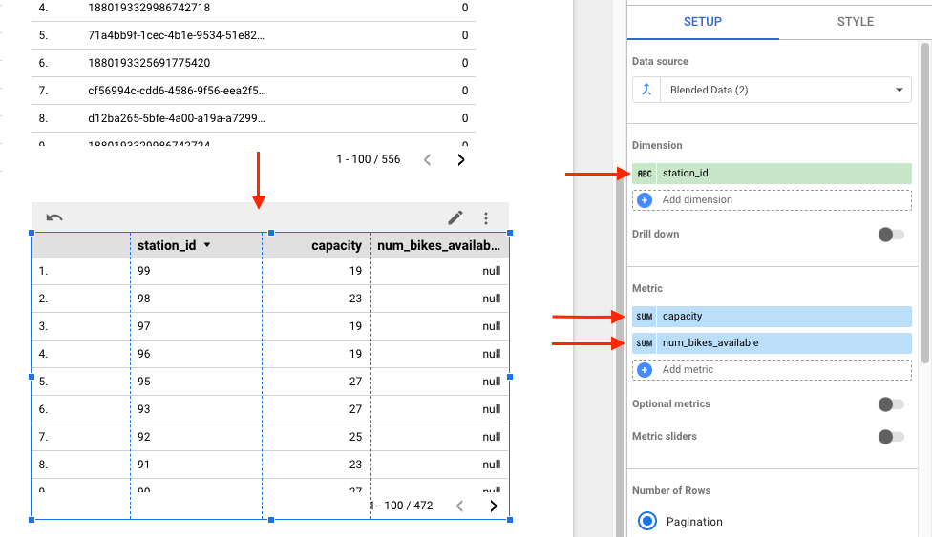Enable the Optional metrics switch
The height and width of the screenshot is (537, 932).
tap(890, 404)
